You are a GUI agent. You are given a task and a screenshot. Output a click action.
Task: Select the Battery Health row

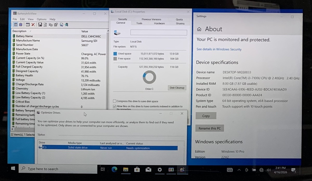59,76
